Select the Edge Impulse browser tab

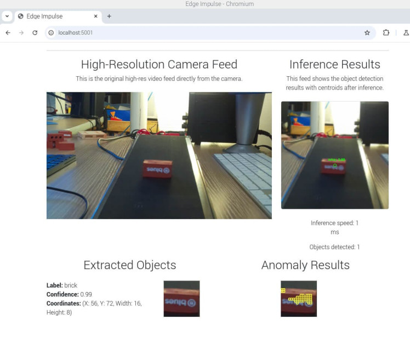click(x=58, y=16)
